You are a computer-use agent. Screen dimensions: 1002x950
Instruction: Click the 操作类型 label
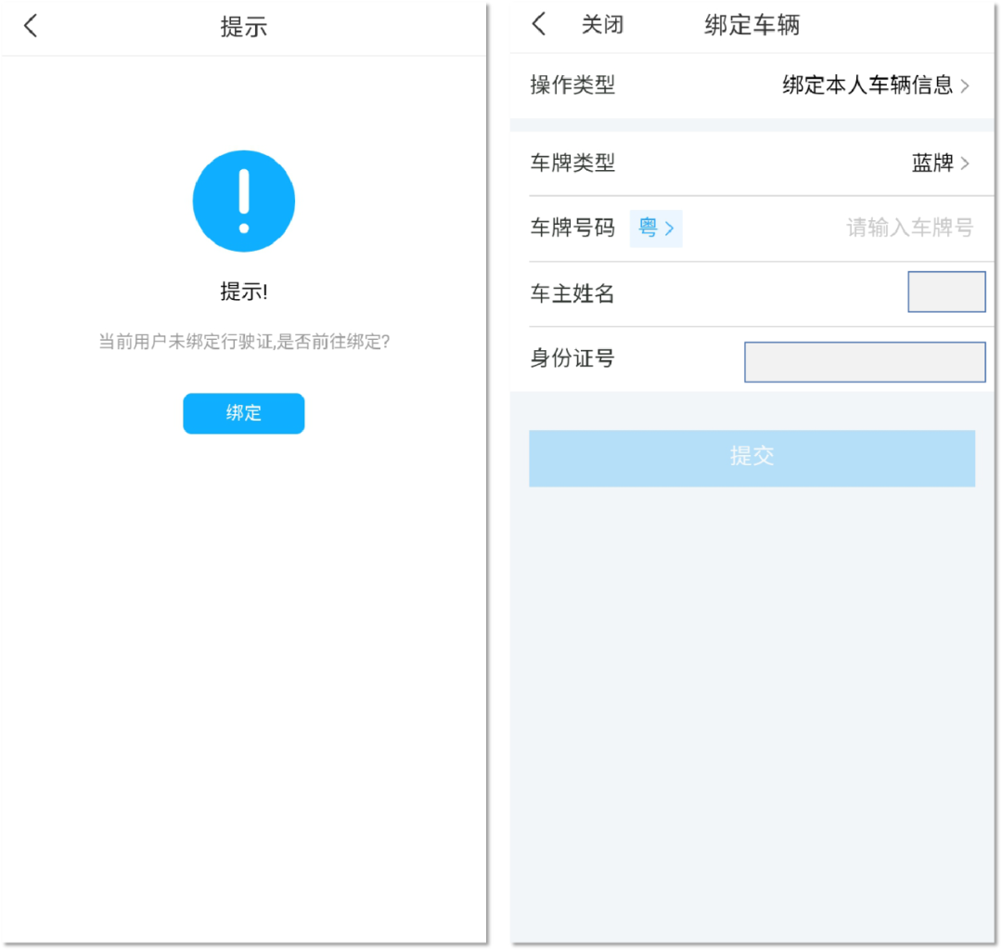[x=572, y=85]
